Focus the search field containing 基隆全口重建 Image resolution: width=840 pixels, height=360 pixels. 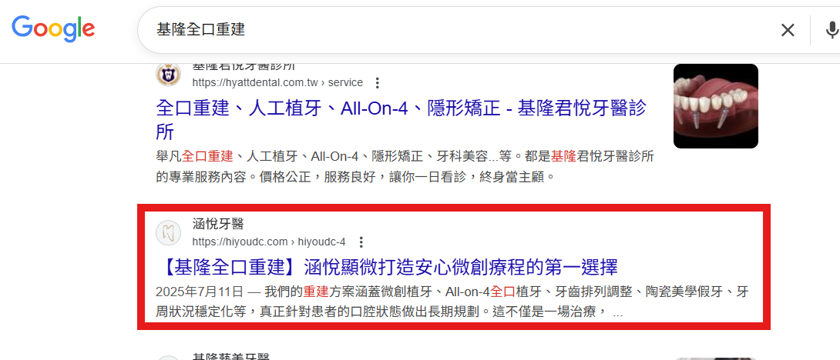click(x=447, y=30)
